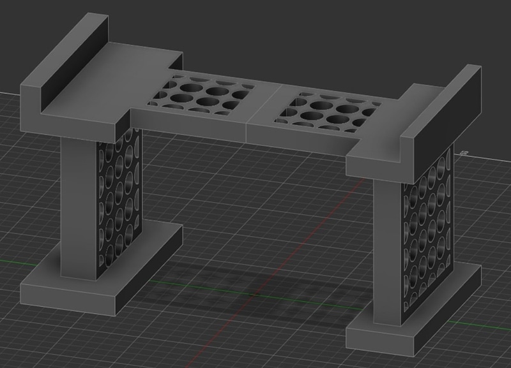The width and height of the screenshot is (511, 368).
Task: Select the left perforated panel on the bridge top
Action: tap(201, 95)
